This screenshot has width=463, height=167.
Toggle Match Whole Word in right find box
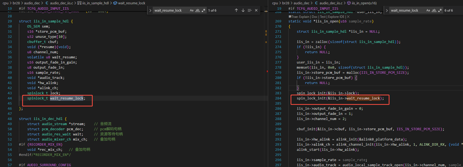pyautogui.click(x=434, y=10)
